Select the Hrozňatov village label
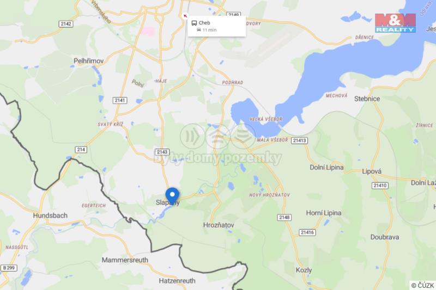This screenshot has width=436, height=290. point(219,225)
